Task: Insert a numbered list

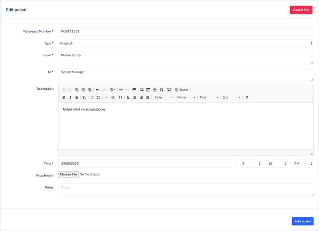Action: (x=92, y=97)
